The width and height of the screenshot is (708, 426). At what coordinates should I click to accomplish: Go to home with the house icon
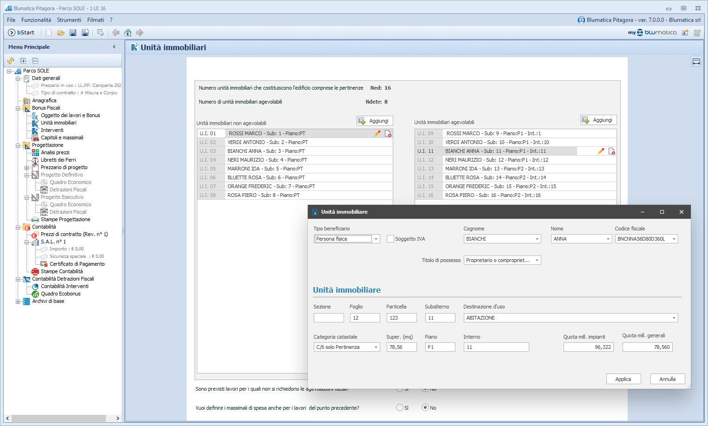point(128,33)
